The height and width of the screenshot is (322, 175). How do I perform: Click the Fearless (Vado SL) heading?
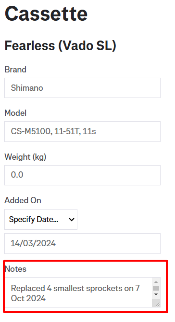point(60,45)
